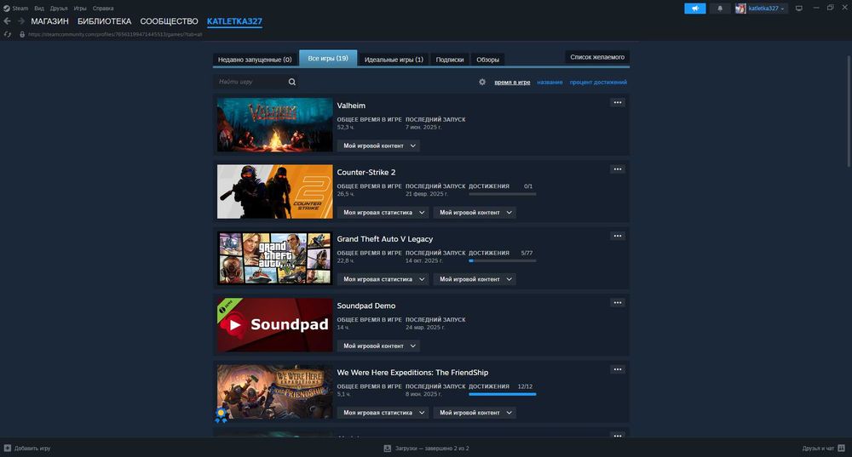Open We Were Here Expeditions title
Image resolution: width=852 pixels, height=457 pixels.
412,373
